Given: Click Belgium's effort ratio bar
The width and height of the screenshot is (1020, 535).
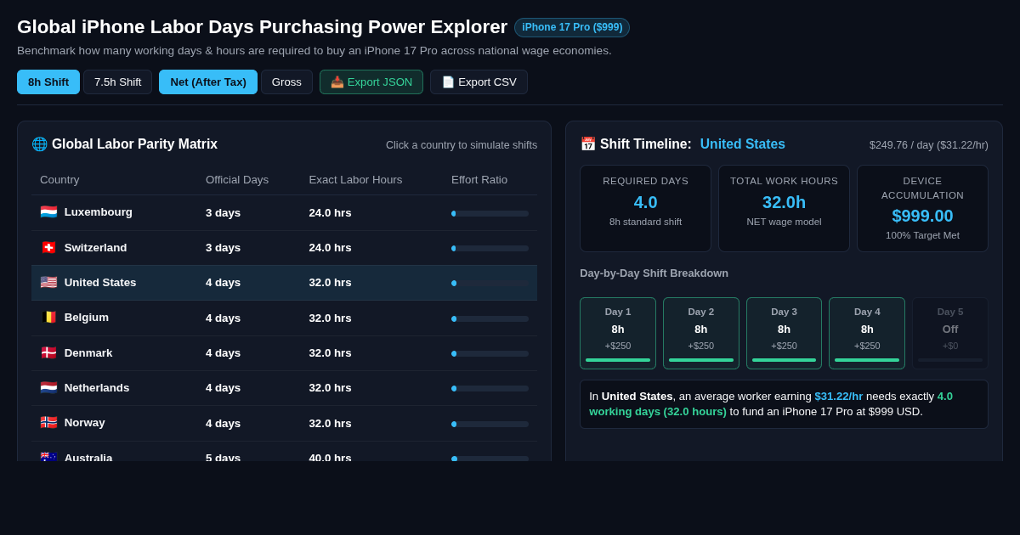Looking at the screenshot, I should (x=490, y=318).
